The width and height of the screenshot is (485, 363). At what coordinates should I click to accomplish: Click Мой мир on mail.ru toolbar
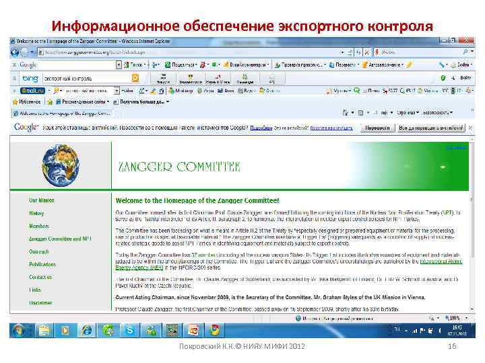click(181, 91)
